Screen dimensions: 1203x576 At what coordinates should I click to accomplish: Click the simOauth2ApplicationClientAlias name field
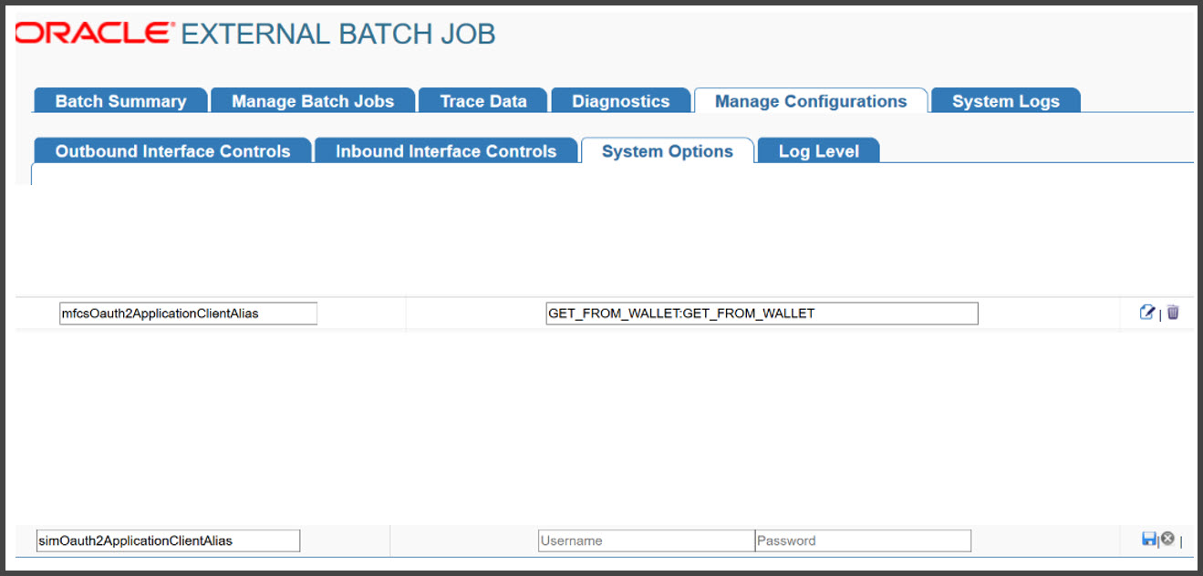coord(168,540)
